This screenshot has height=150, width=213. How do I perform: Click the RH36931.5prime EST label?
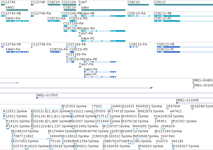coord(149,106)
